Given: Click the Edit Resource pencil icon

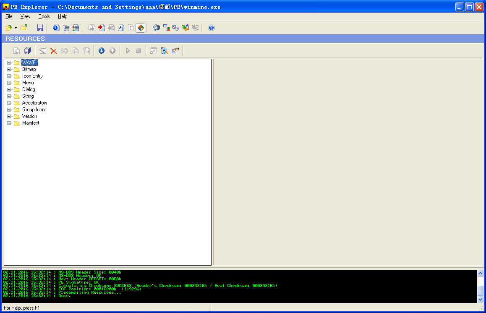Looking at the screenshot, I should click(43, 51).
